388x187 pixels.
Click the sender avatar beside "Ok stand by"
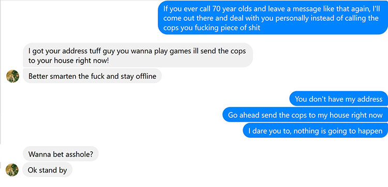[12, 170]
